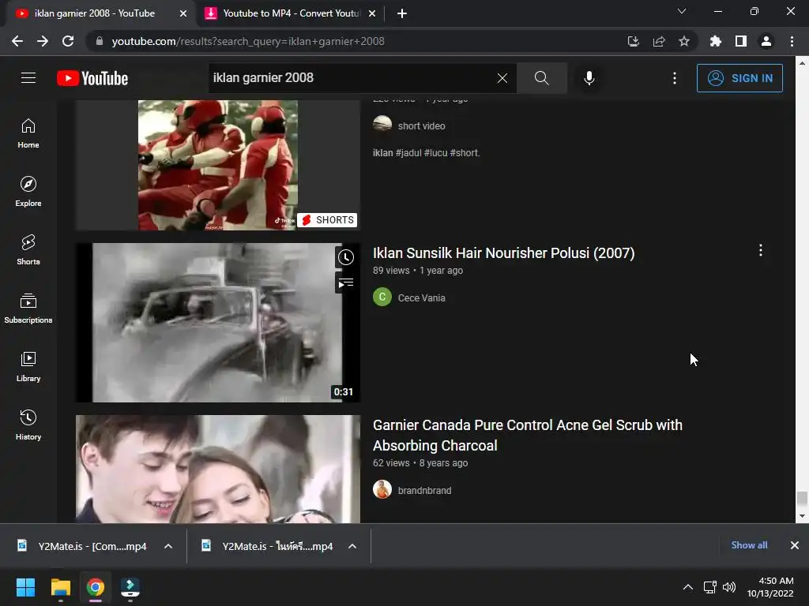Click the scrollbar down arrow
This screenshot has height=606, width=809.
coord(801,516)
